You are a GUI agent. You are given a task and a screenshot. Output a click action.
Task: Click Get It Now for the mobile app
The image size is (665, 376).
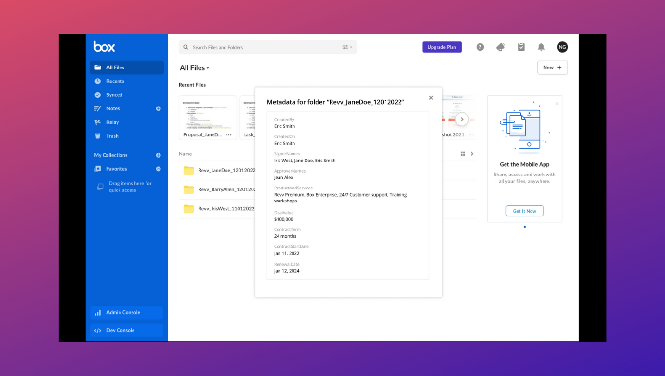(524, 211)
